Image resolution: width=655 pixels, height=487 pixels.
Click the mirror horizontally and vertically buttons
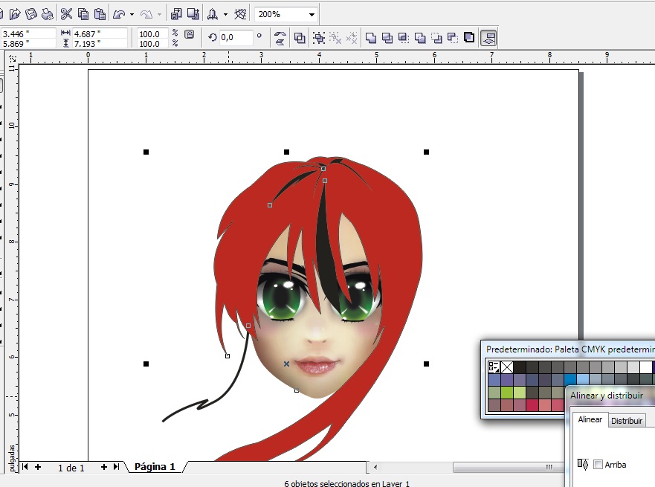[x=280, y=38]
